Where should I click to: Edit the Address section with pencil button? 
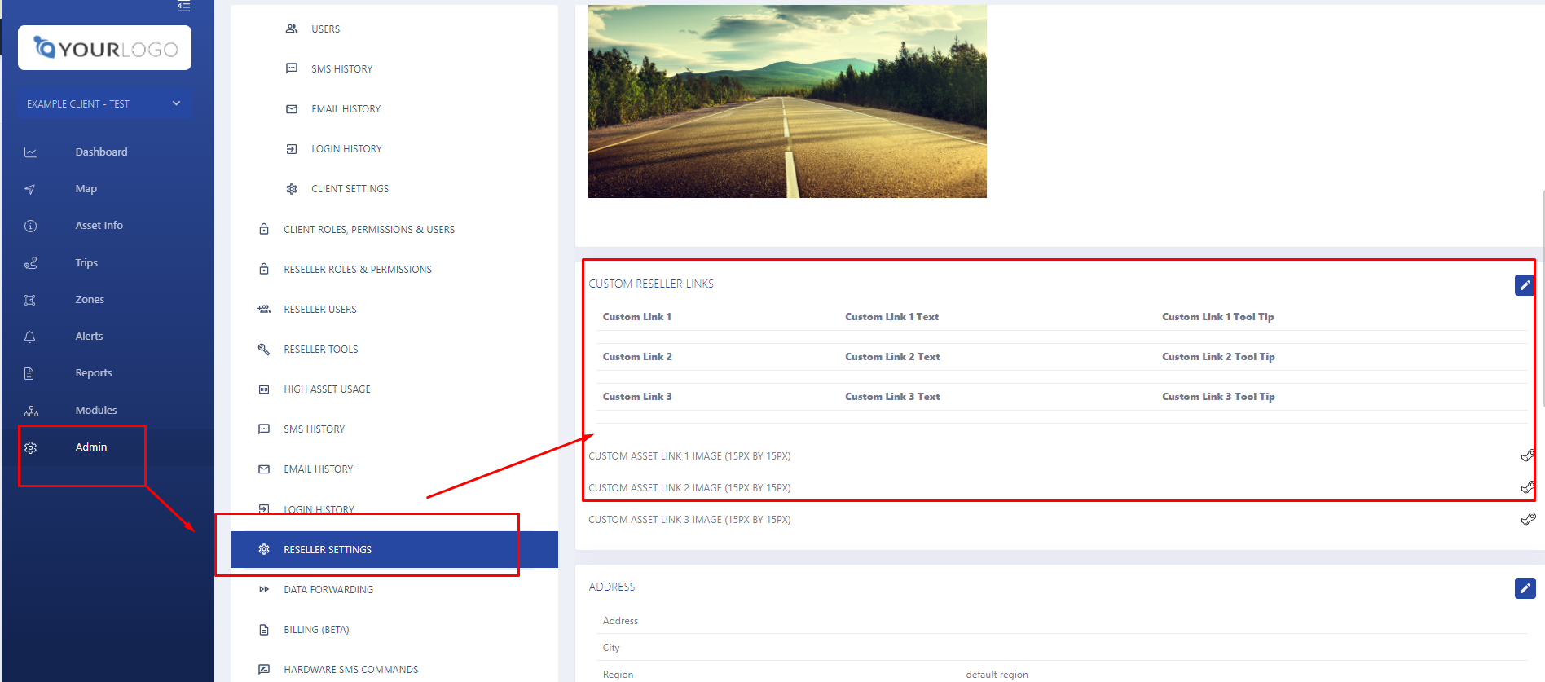click(x=1525, y=588)
